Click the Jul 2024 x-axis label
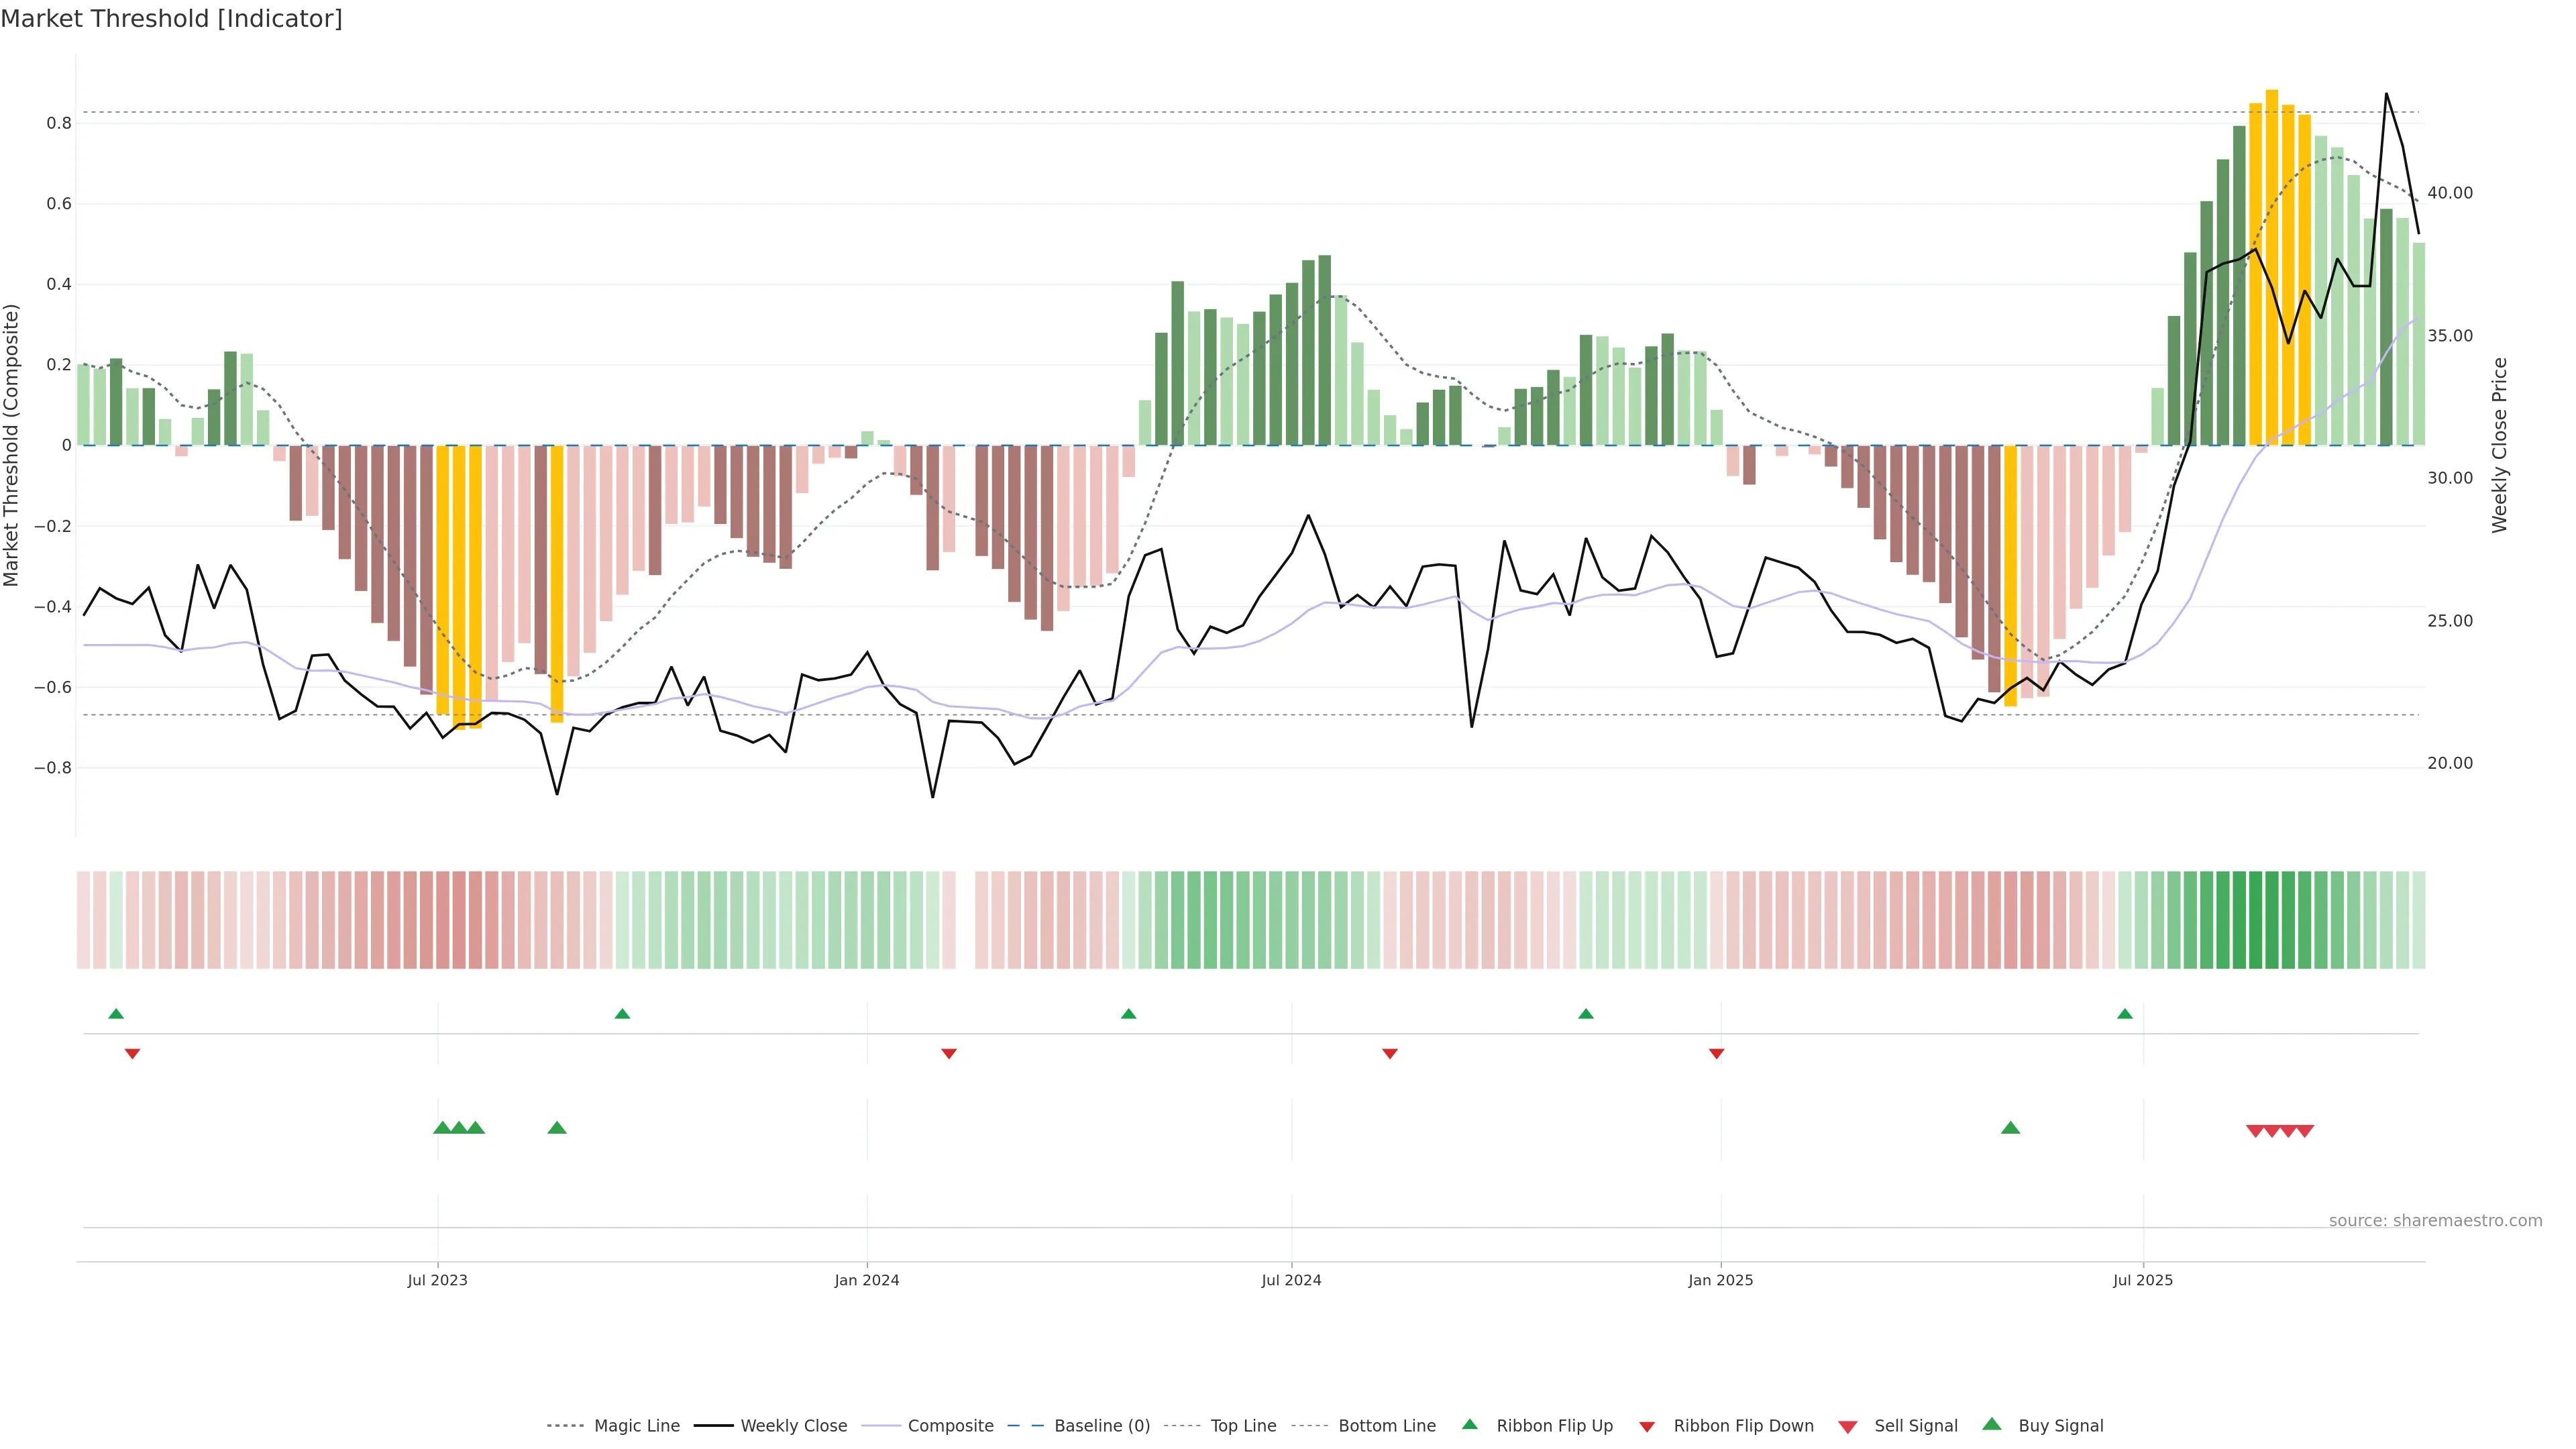 point(1291,1280)
